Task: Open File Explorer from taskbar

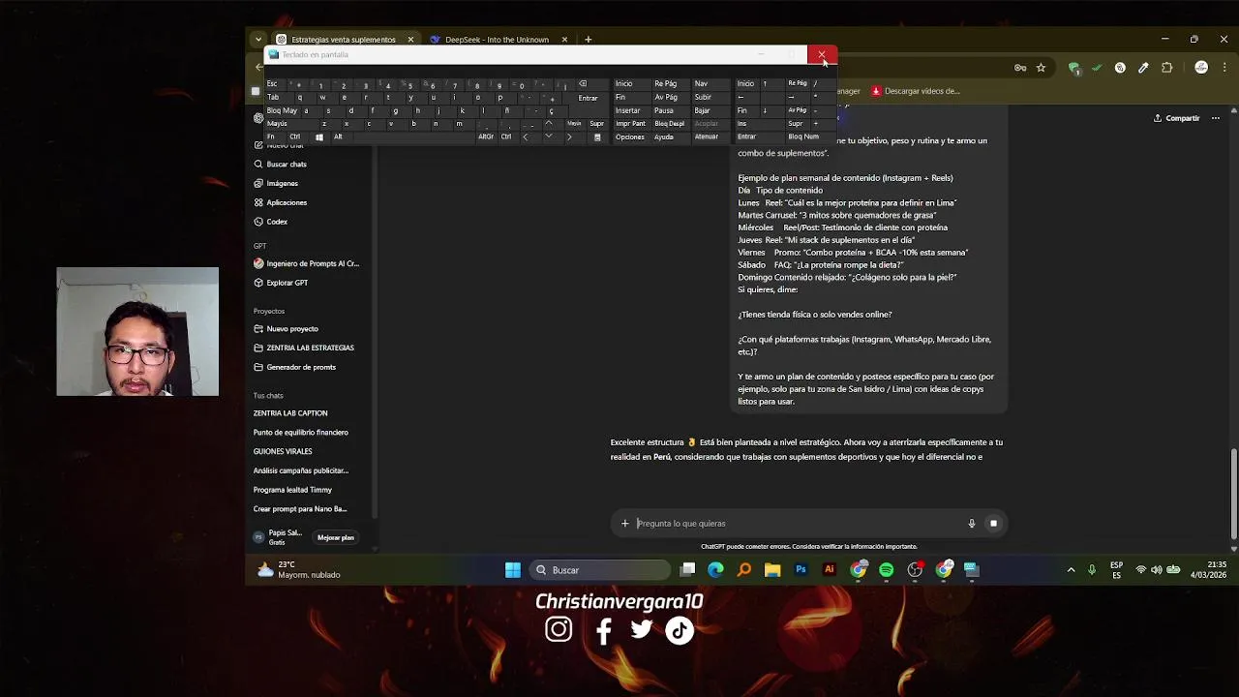Action: click(x=772, y=570)
